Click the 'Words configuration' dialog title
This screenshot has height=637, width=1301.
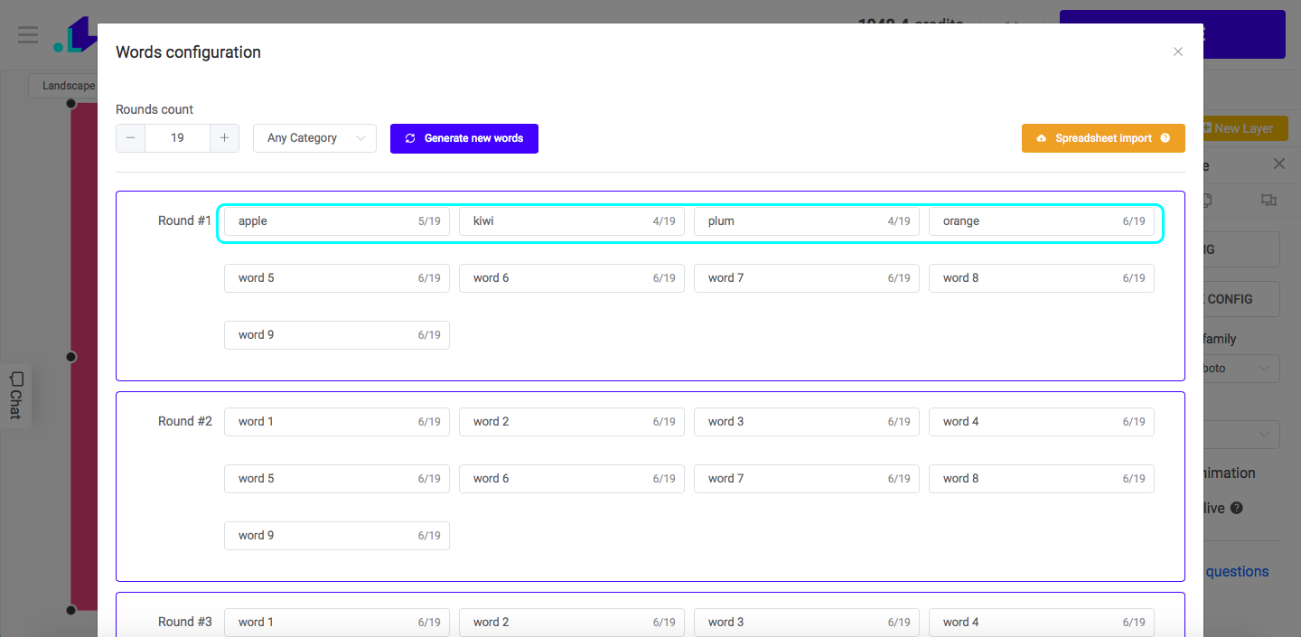[x=188, y=52]
